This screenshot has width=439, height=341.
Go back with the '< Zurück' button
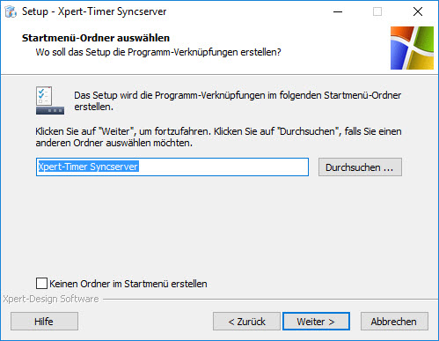pyautogui.click(x=246, y=322)
